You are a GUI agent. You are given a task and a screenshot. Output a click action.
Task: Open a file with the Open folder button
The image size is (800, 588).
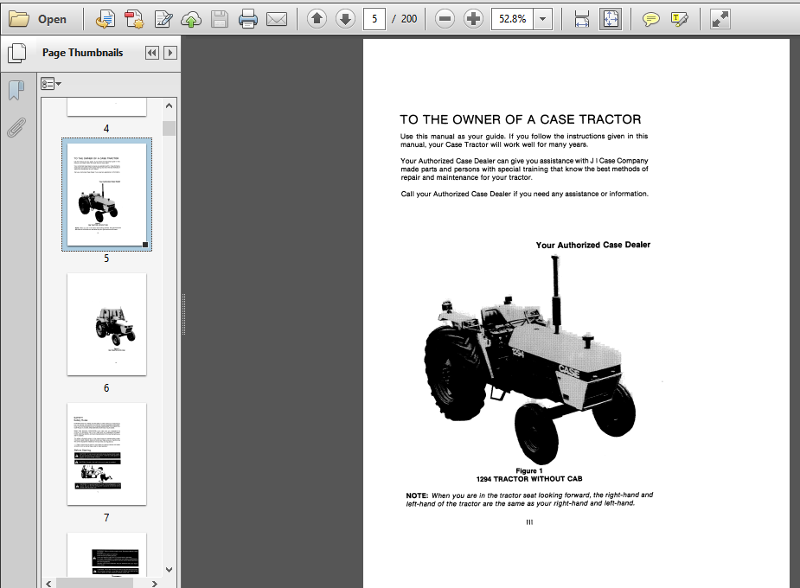click(x=38, y=19)
